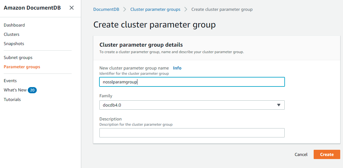Select Parameter groups in the sidebar
This screenshot has width=343, height=168.
point(22,67)
